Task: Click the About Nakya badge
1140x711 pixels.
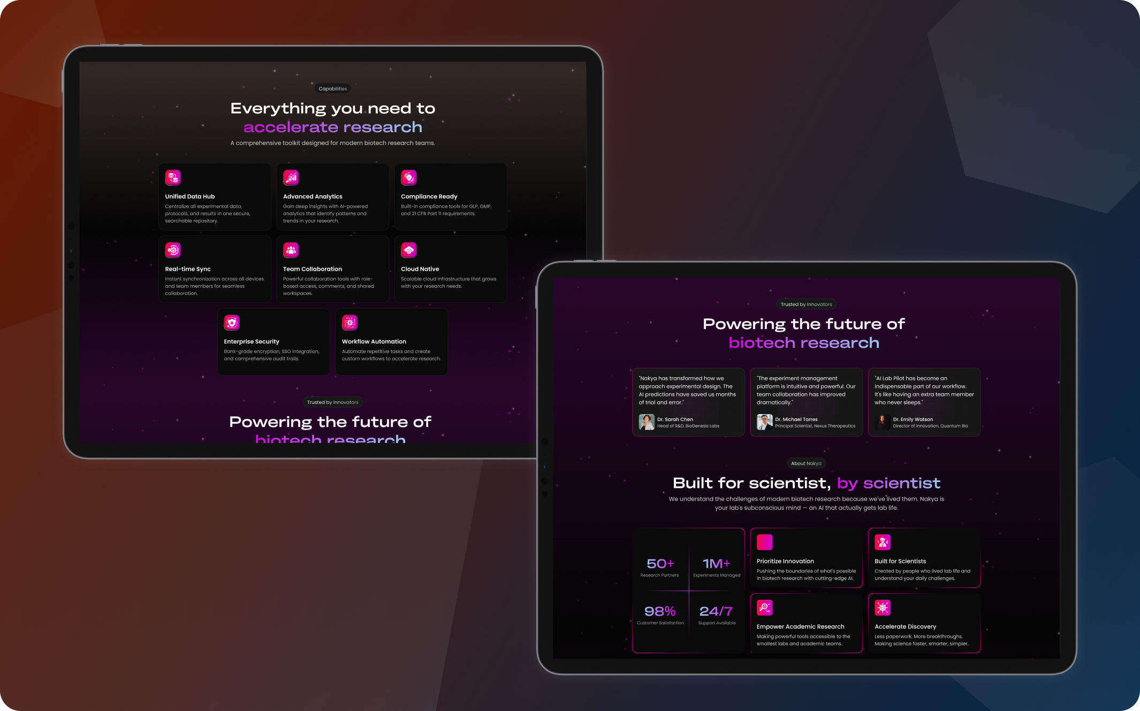Action: coord(806,463)
